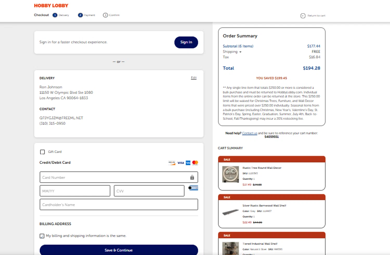
Task: Focus the Cardholder's Name field
Action: [x=119, y=205]
